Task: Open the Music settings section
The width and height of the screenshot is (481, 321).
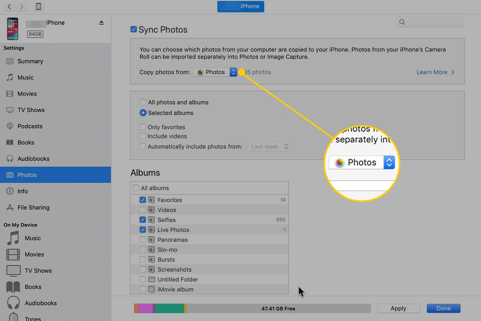Action: [55, 77]
